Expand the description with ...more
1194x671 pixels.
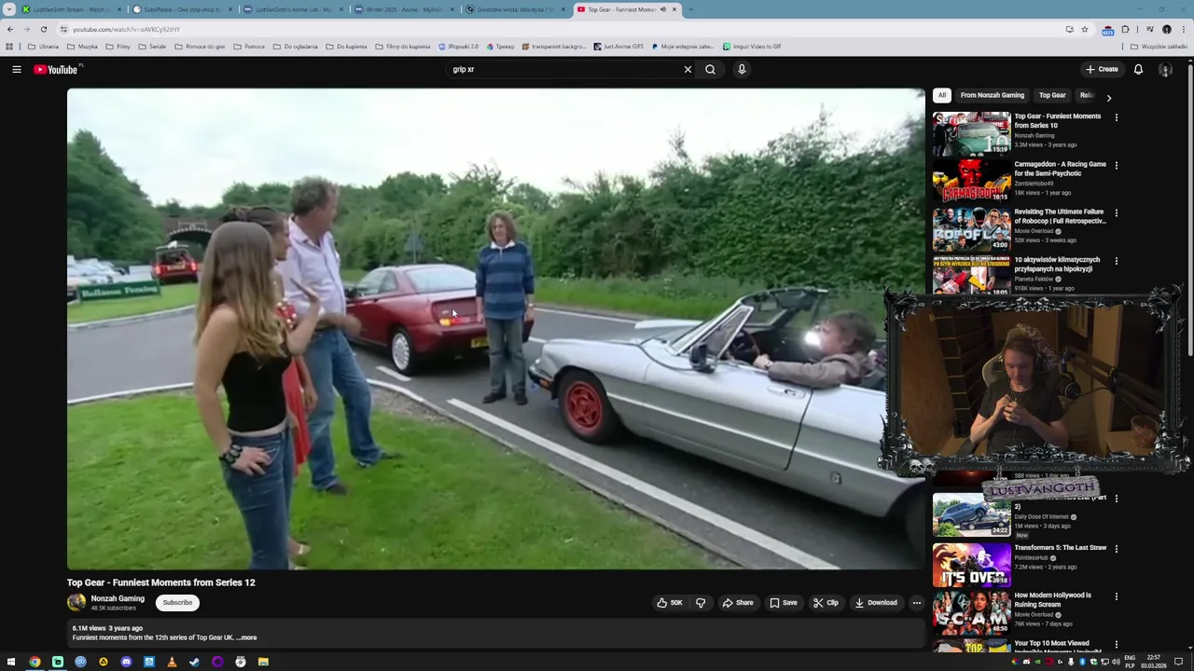pyautogui.click(x=246, y=637)
